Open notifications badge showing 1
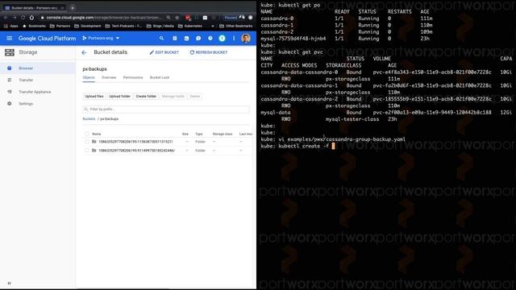 click(x=223, y=38)
